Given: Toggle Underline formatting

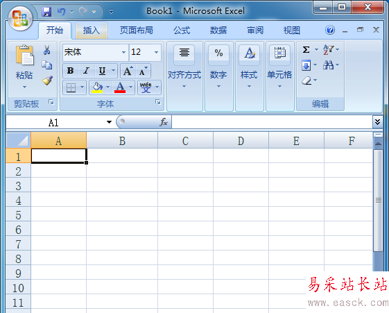Looking at the screenshot, I should (x=102, y=71).
